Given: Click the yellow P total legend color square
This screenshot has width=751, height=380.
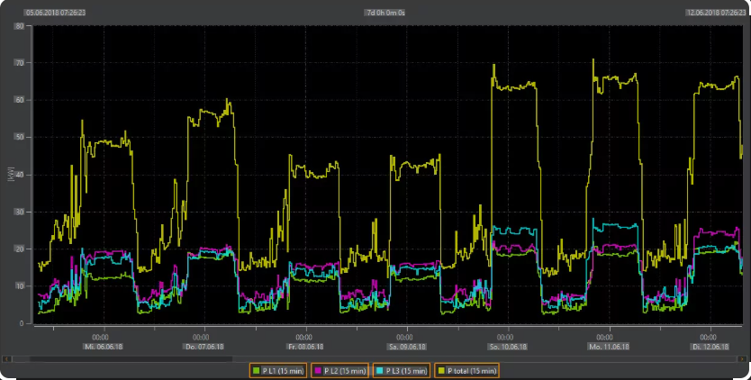Looking at the screenshot, I should 440,370.
